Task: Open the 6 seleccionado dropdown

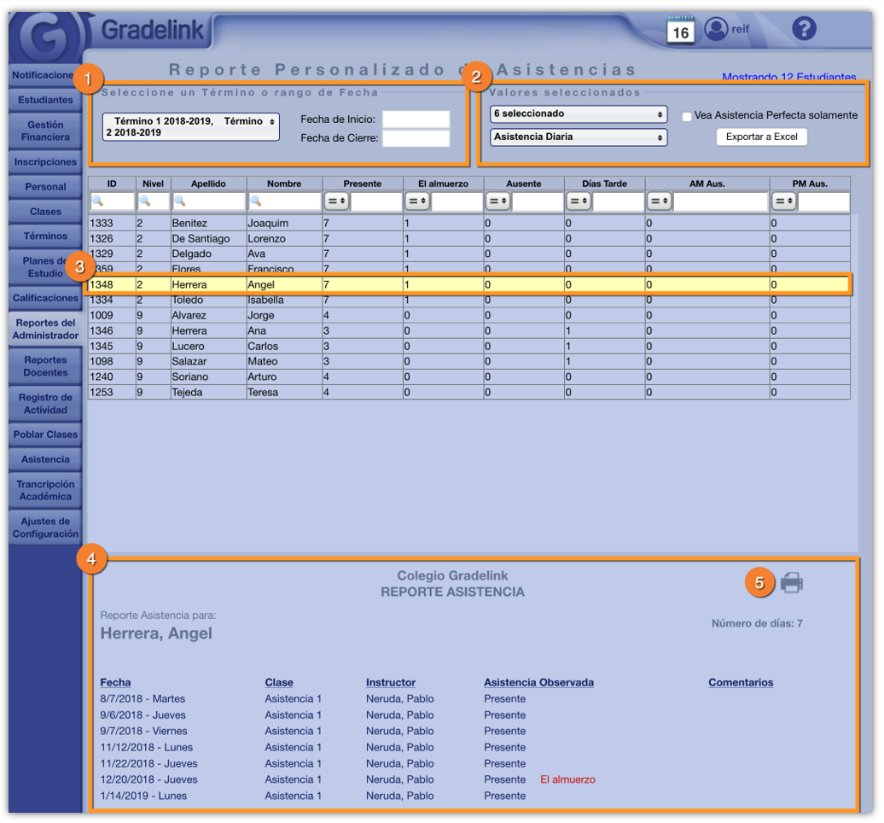Action: pyautogui.click(x=579, y=114)
